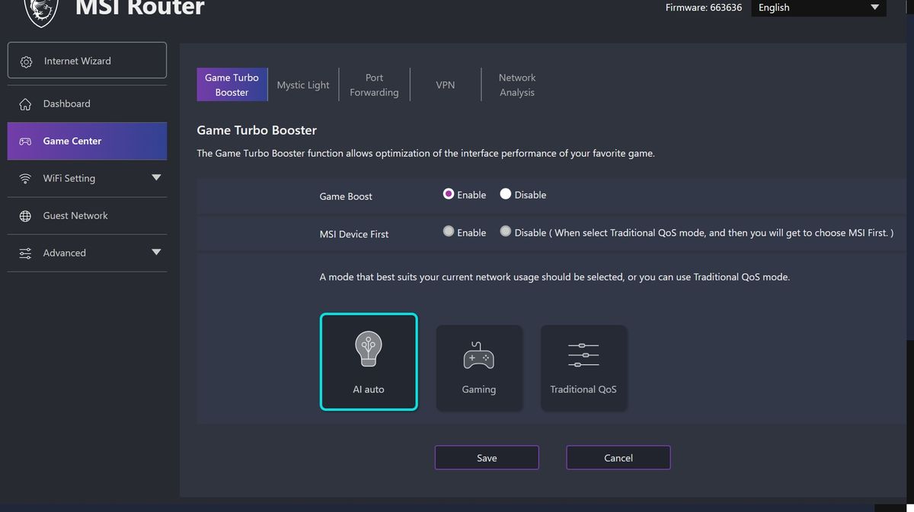Click the MSI dragon shield logo
The image size is (914, 512).
coord(41,12)
